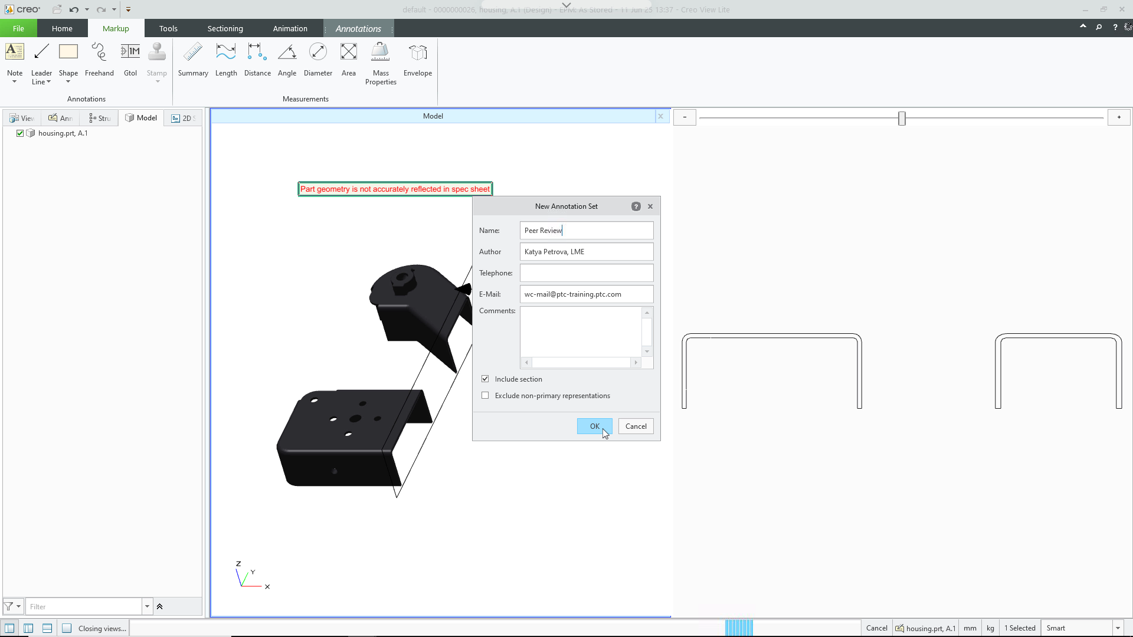This screenshot has height=637, width=1133.
Task: Click the help icon in New Annotation Set dialog
Action: pyautogui.click(x=636, y=206)
